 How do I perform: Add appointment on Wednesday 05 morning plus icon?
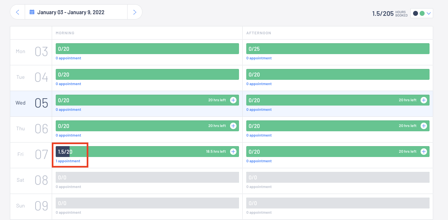(233, 100)
